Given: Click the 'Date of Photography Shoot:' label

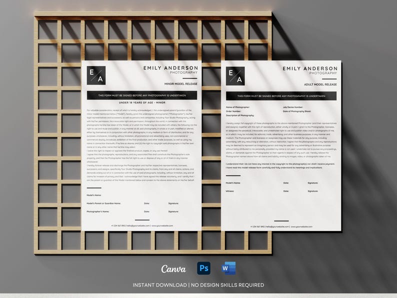Looking at the screenshot, I should point(296,111).
